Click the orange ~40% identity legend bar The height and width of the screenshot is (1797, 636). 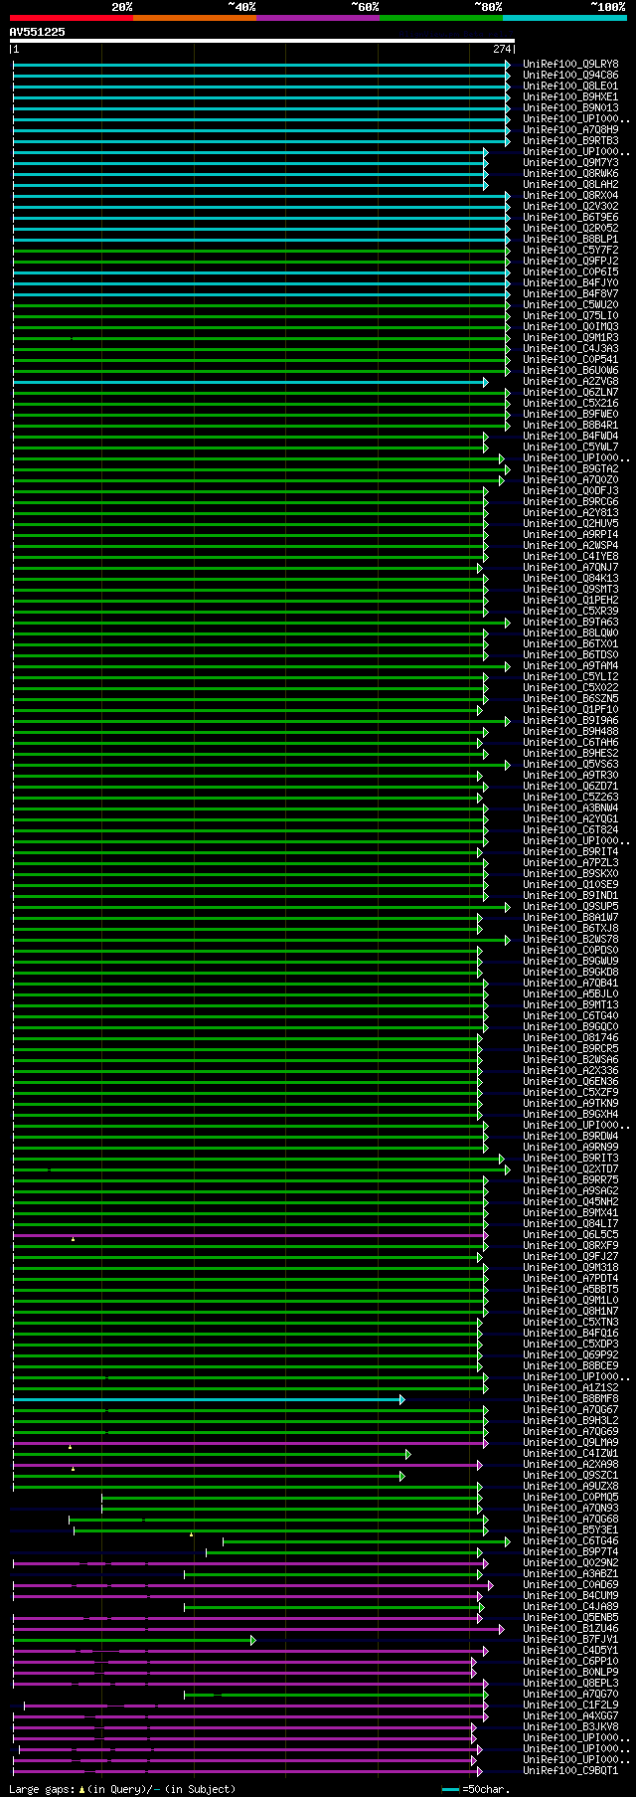pyautogui.click(x=195, y=18)
